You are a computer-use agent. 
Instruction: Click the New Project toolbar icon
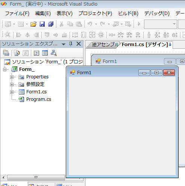tap(8, 24)
